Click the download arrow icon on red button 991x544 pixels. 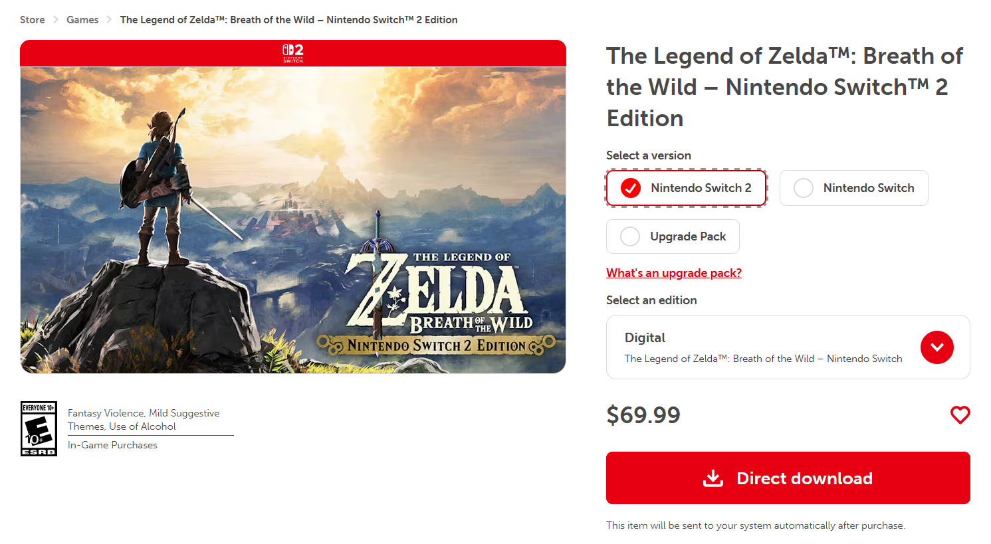713,478
